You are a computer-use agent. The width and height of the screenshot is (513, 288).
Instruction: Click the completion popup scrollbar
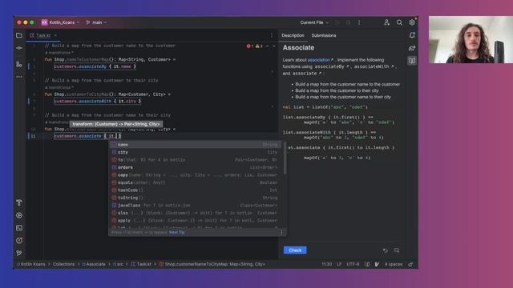tap(285, 158)
